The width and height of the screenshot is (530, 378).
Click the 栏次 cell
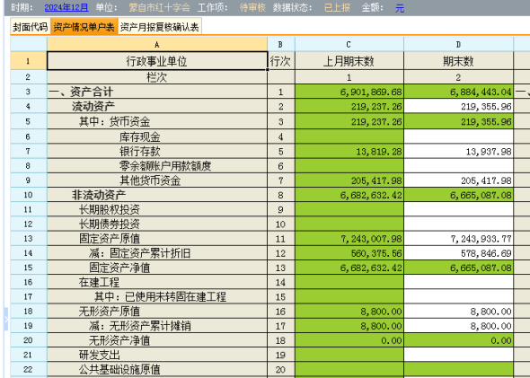tap(157, 77)
